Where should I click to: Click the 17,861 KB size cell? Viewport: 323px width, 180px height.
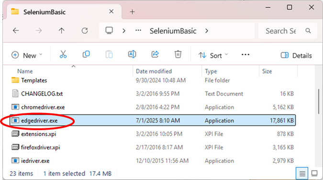282,121
